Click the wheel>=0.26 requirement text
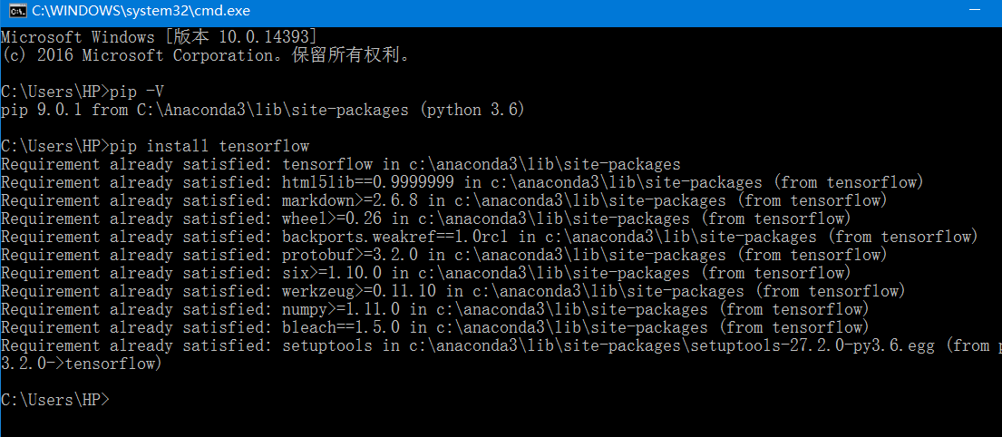1002x437 pixels. coord(332,219)
